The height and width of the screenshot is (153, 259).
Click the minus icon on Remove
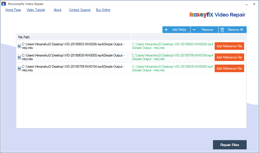194,30
